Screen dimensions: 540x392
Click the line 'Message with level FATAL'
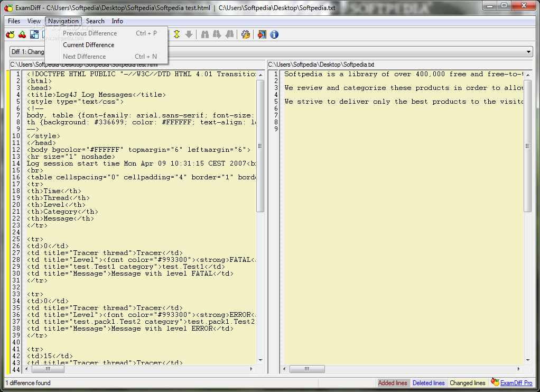(130, 274)
